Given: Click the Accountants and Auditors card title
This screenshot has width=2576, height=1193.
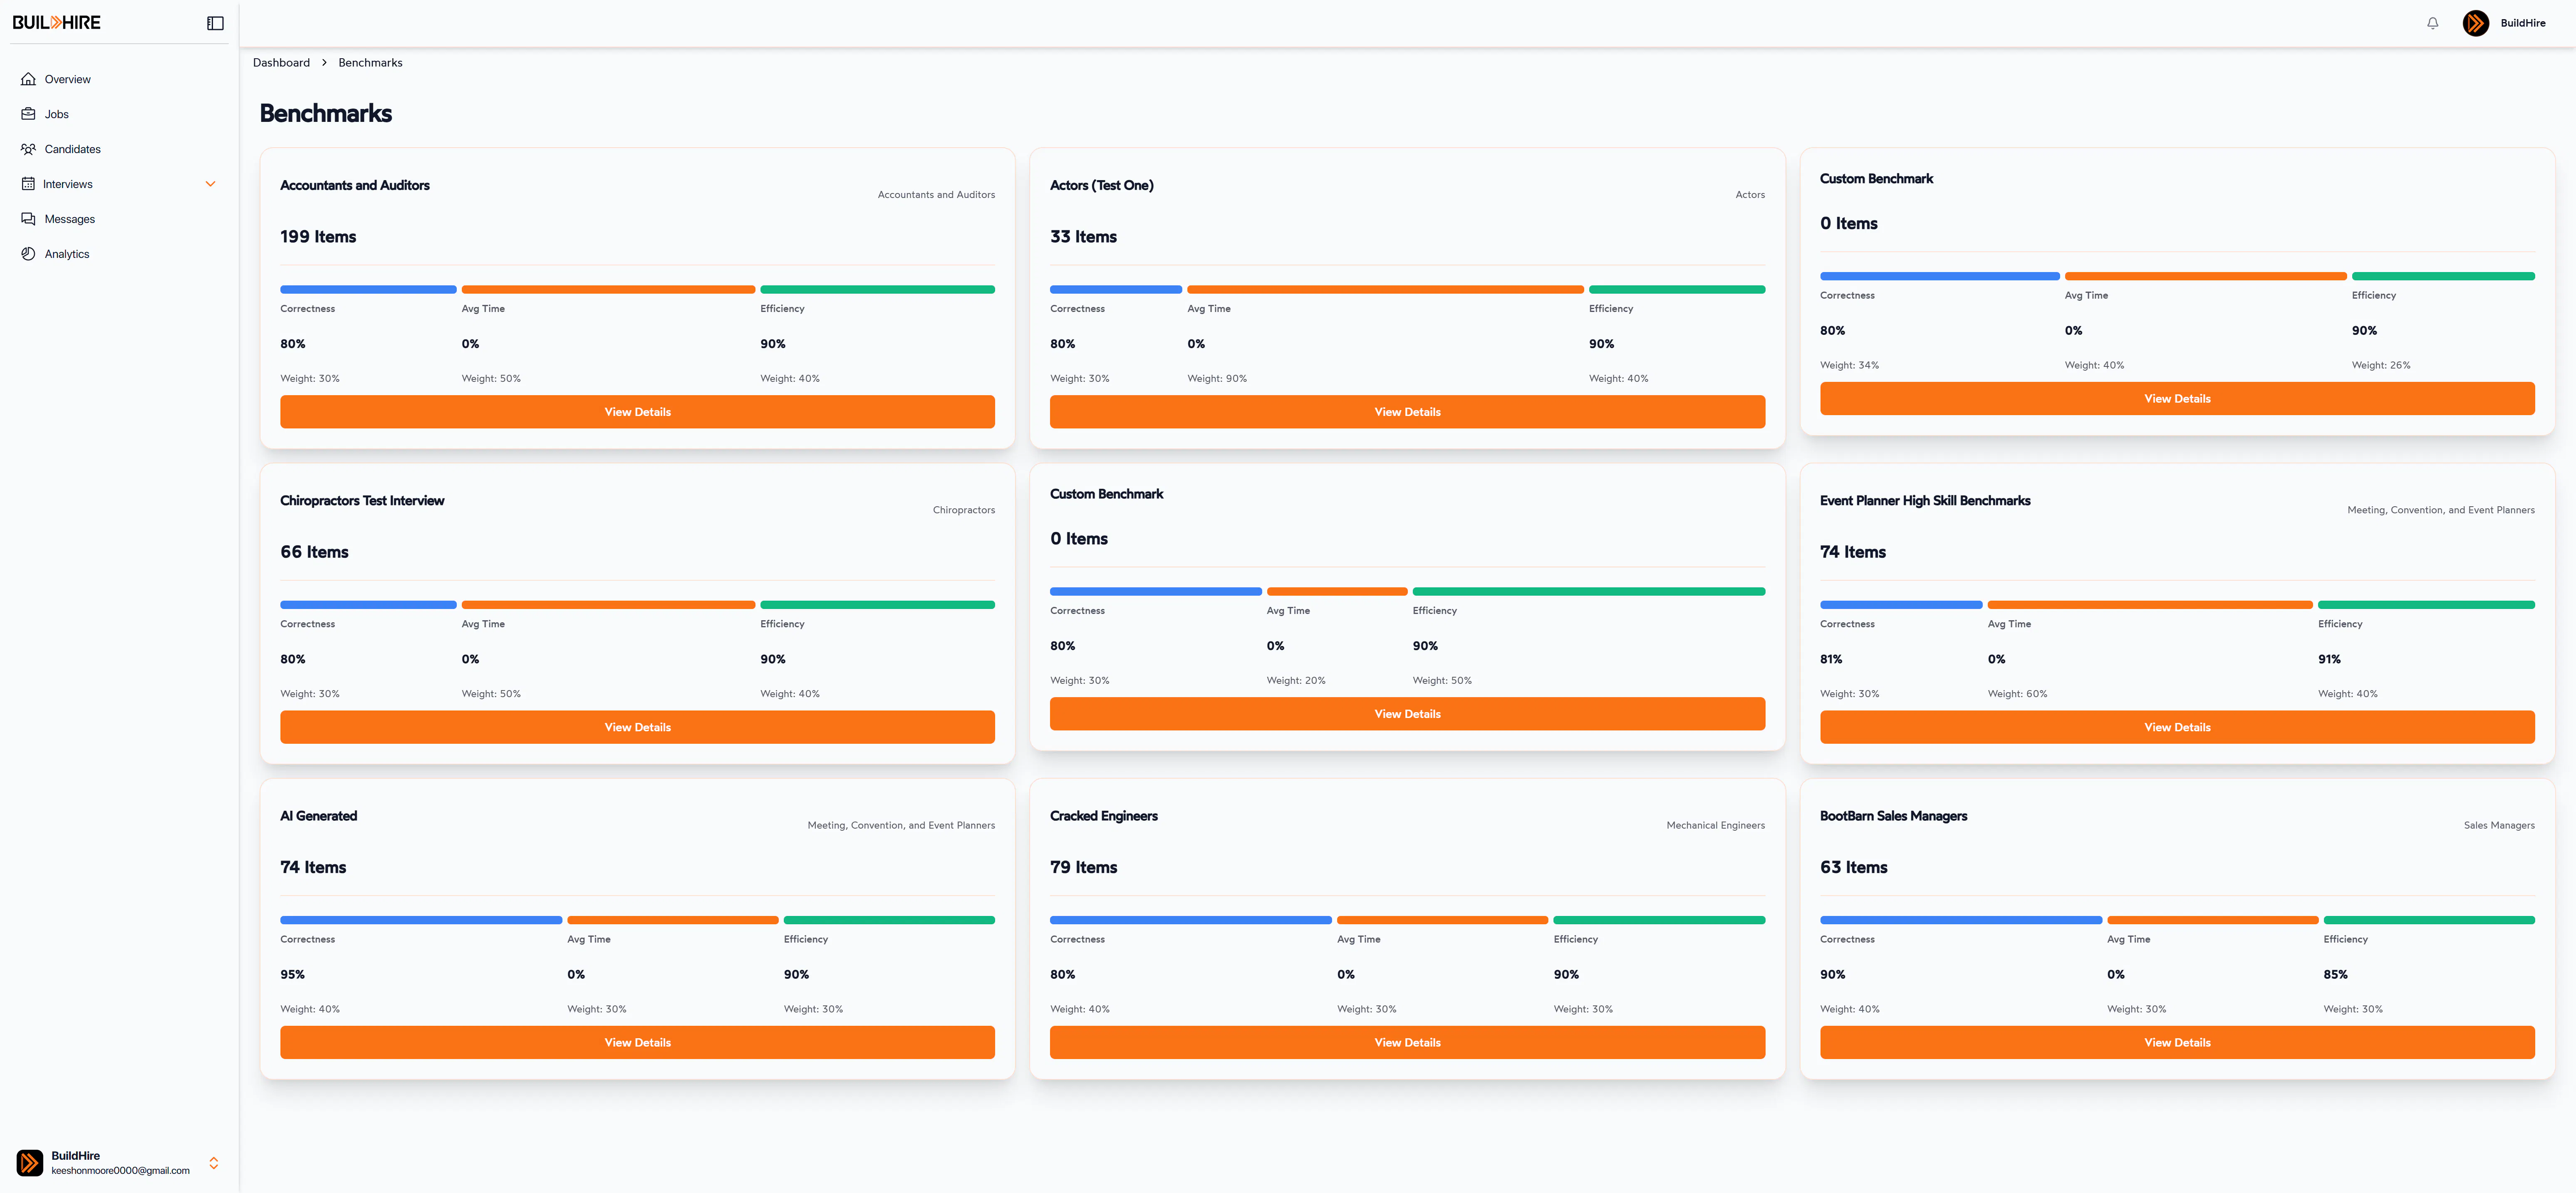Looking at the screenshot, I should 355,185.
